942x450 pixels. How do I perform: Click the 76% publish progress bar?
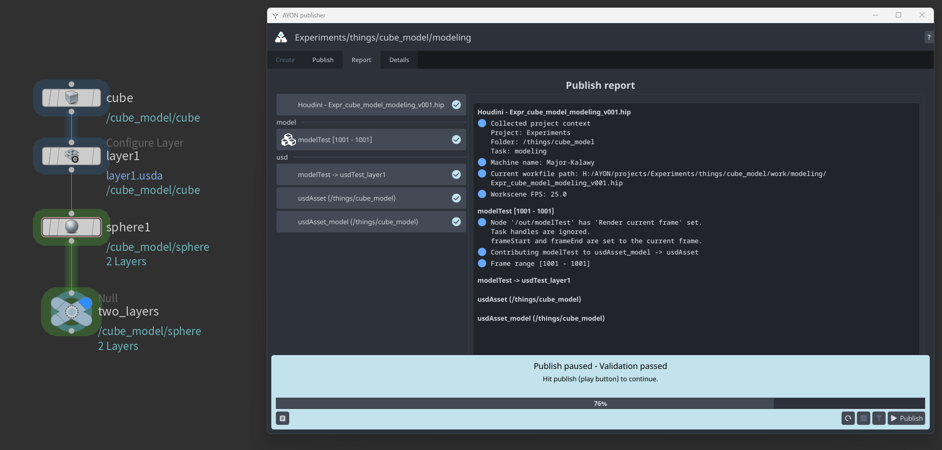click(600, 403)
